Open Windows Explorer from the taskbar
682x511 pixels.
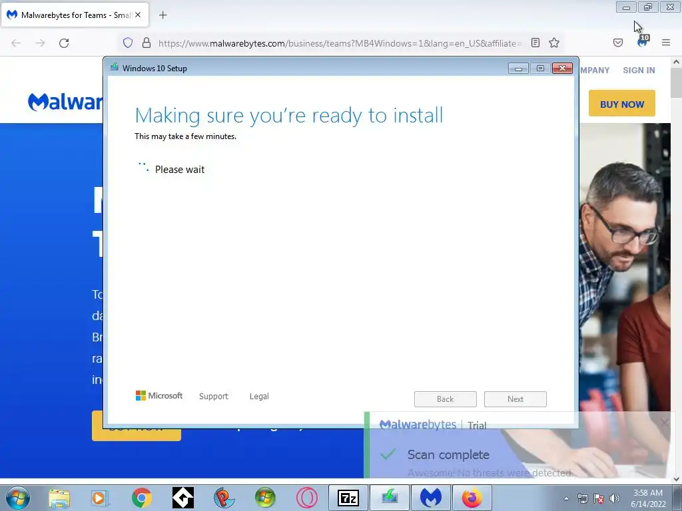[59, 498]
